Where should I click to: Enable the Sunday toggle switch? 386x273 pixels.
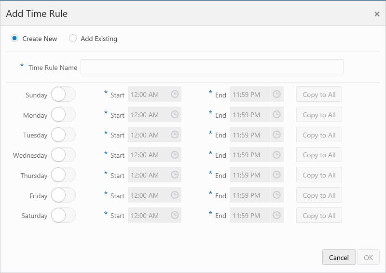click(63, 94)
